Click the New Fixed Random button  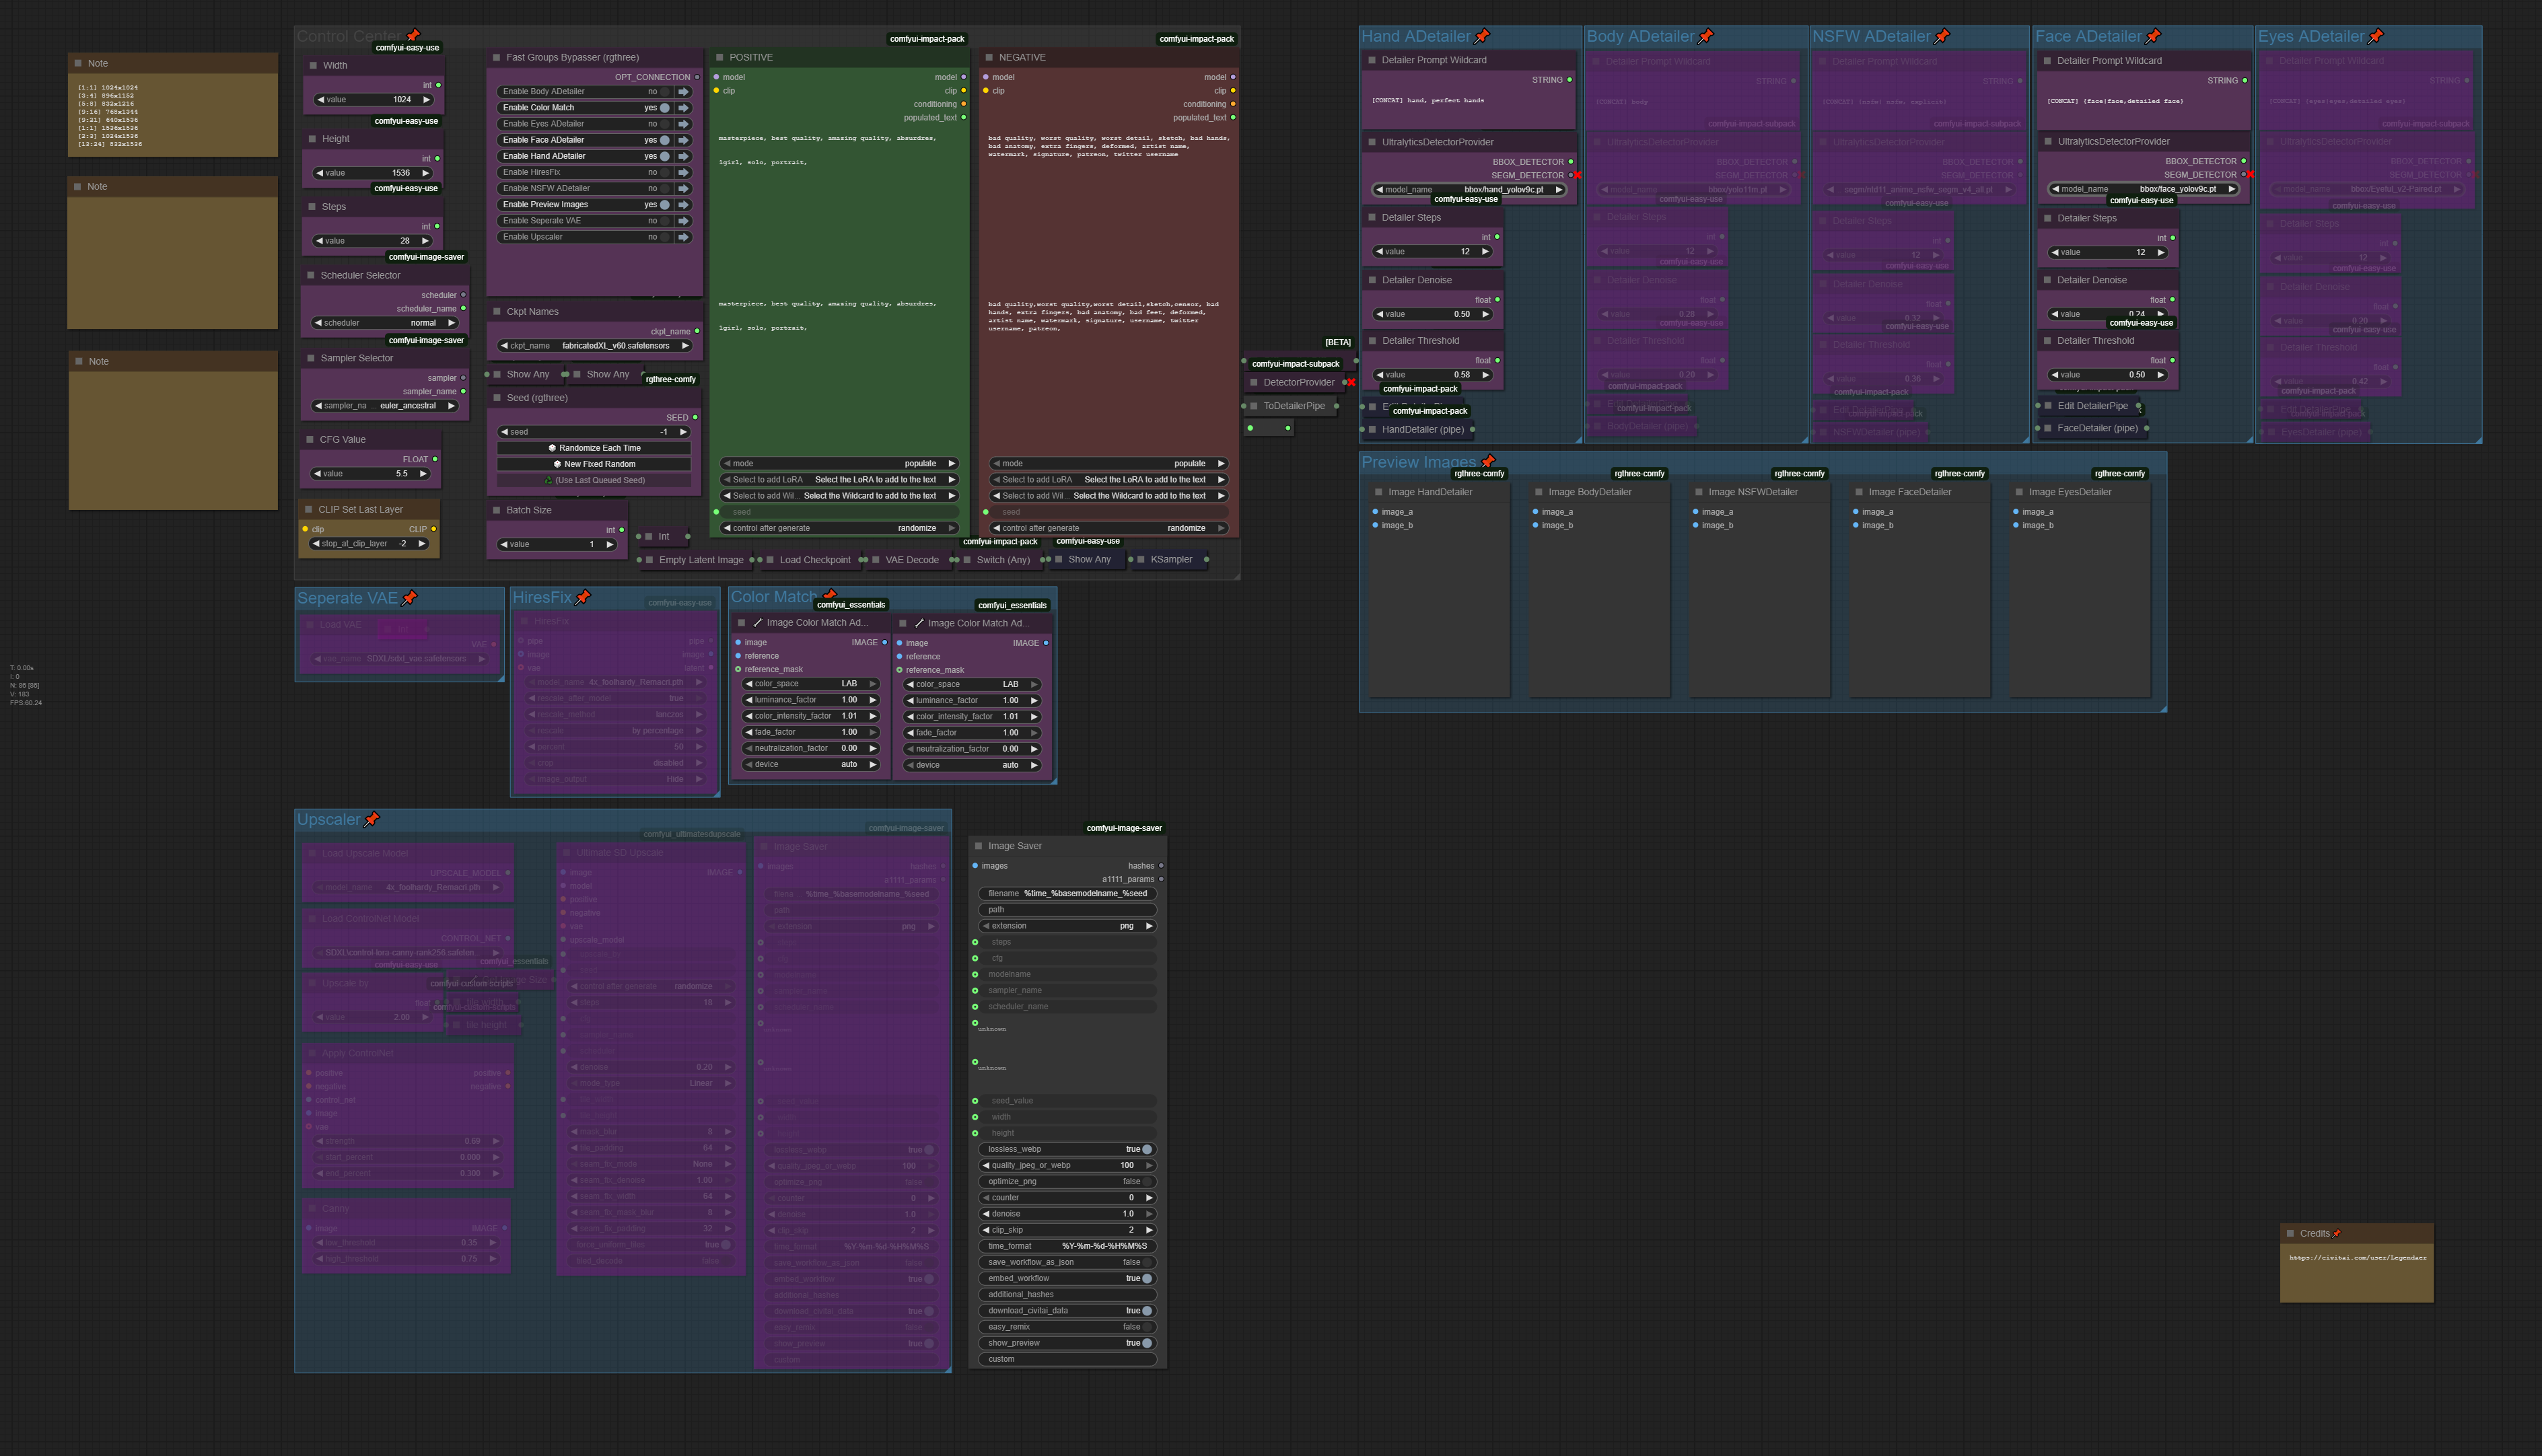pos(594,464)
